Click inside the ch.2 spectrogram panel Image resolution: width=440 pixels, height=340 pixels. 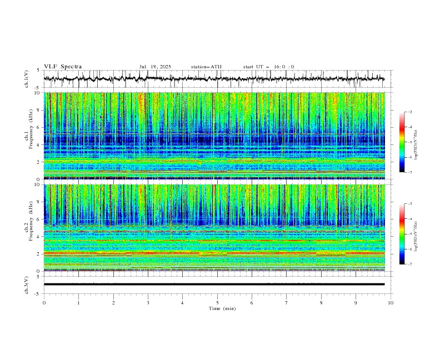[214, 228]
